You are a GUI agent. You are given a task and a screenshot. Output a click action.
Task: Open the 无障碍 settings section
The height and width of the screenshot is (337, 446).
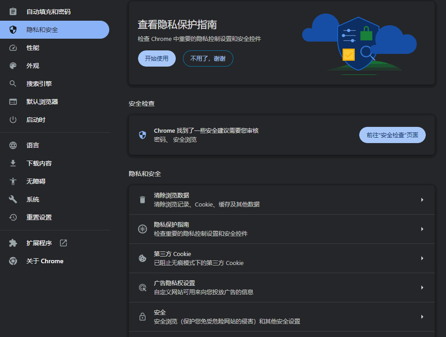coord(54,181)
